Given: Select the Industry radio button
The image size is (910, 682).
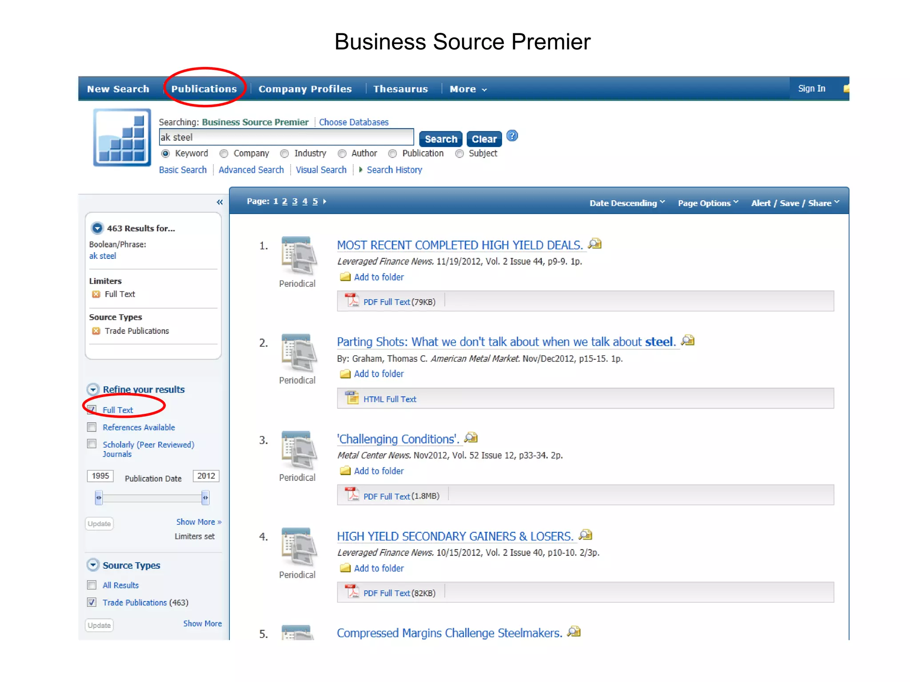Looking at the screenshot, I should (x=284, y=154).
